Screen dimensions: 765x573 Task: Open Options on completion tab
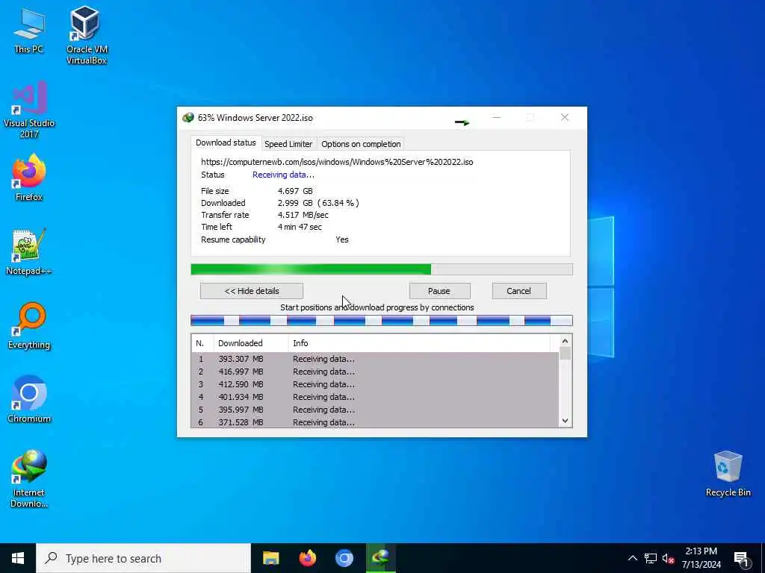point(361,144)
